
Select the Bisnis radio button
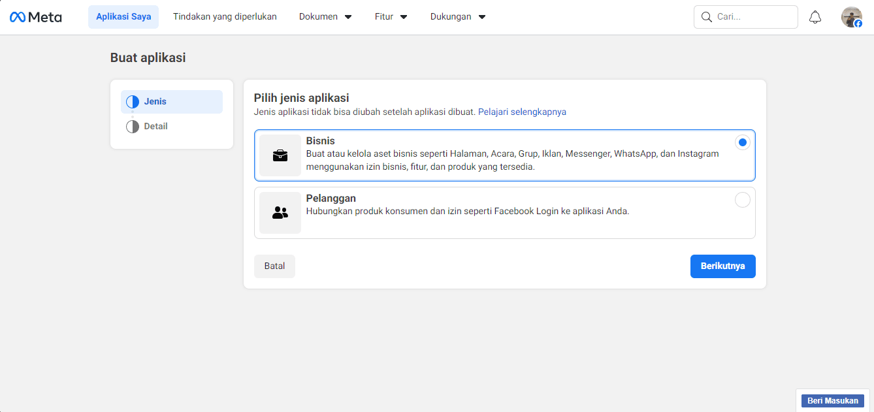(x=742, y=142)
